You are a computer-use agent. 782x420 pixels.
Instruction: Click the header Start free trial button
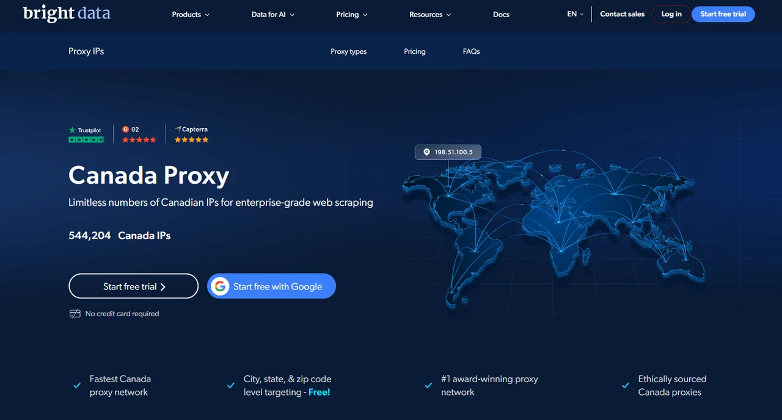click(x=723, y=14)
